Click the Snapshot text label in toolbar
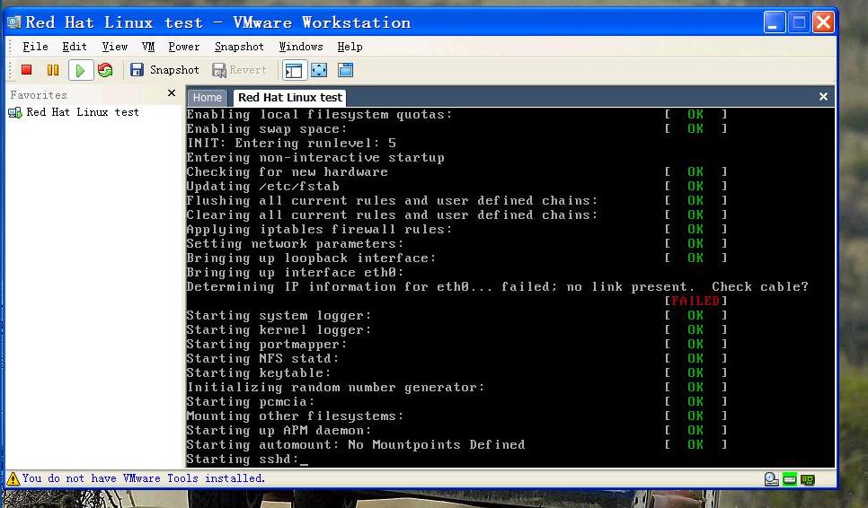 174,70
